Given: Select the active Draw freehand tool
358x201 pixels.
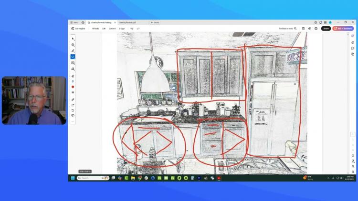Looking at the screenshot, I should tap(73, 57).
